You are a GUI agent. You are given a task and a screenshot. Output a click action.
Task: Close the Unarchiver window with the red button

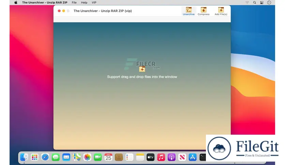pyautogui.click(x=59, y=11)
